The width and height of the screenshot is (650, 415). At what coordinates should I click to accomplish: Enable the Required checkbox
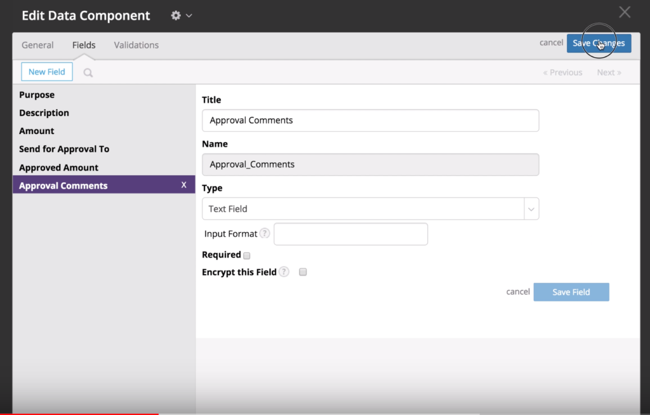(x=246, y=255)
